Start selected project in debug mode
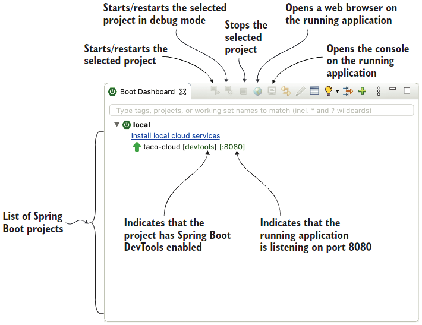 [229, 91]
